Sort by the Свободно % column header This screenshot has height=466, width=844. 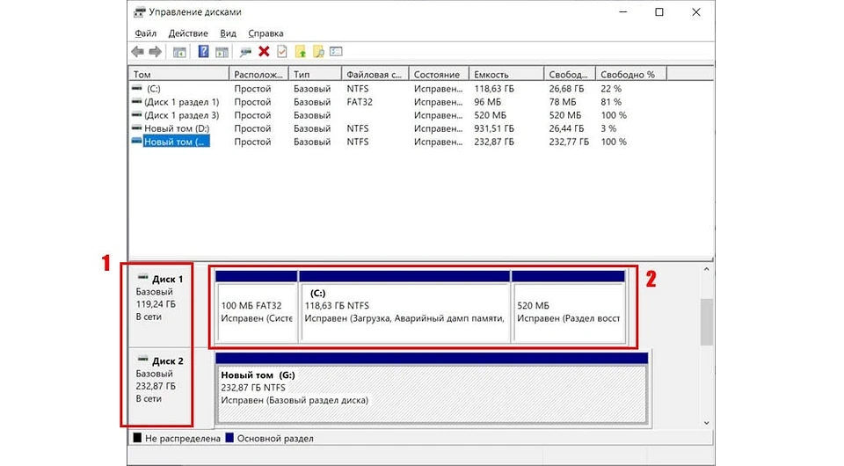point(631,74)
